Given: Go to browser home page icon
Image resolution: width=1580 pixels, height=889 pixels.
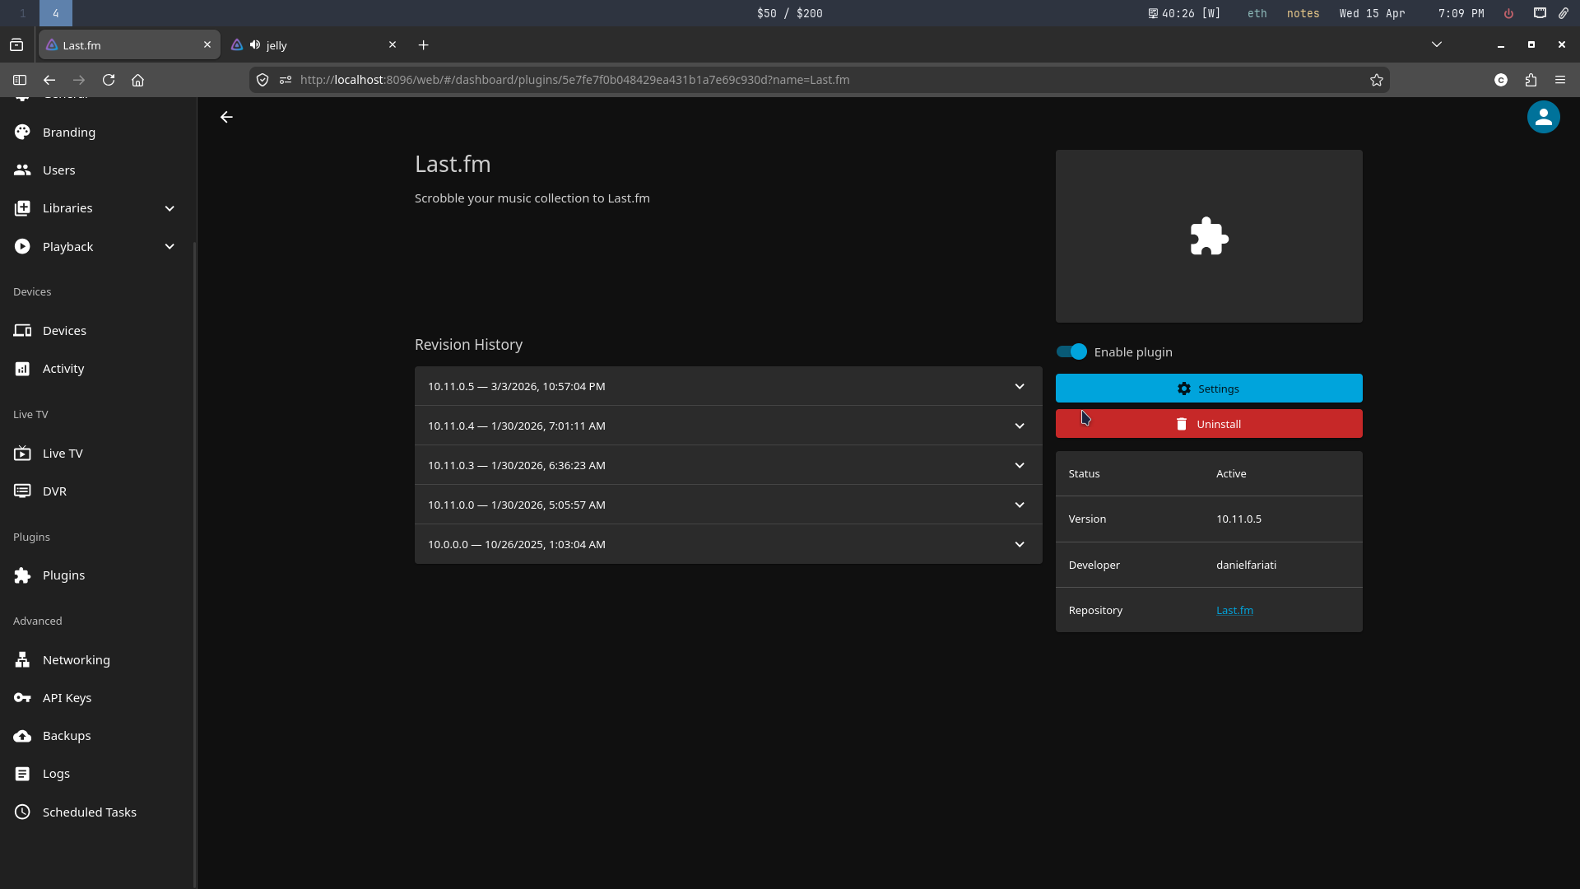Looking at the screenshot, I should (x=138, y=80).
